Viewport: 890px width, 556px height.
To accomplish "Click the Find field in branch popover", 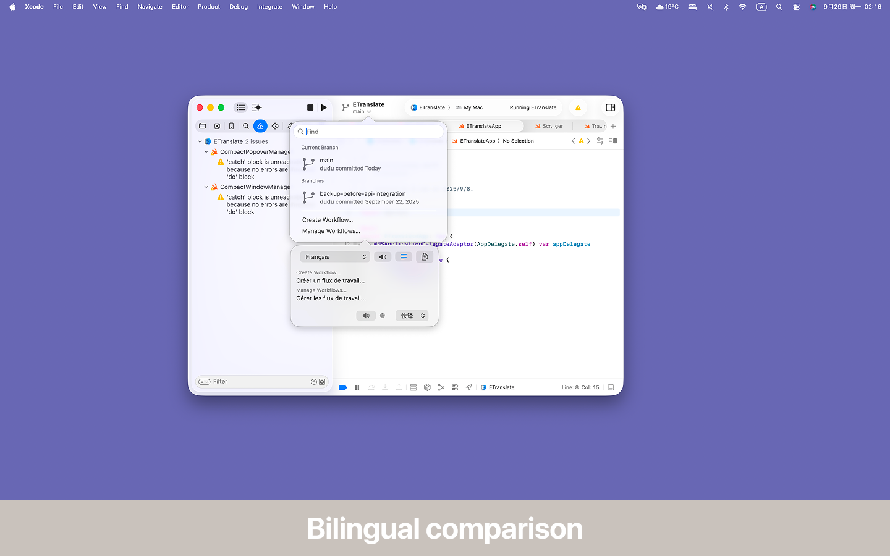I will pyautogui.click(x=368, y=132).
